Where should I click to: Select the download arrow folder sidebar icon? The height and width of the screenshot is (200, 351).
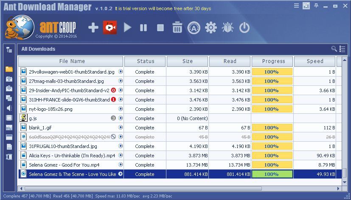click(x=9, y=88)
